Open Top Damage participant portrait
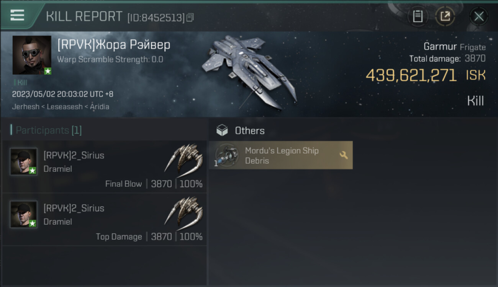498x287 pixels. (24, 214)
